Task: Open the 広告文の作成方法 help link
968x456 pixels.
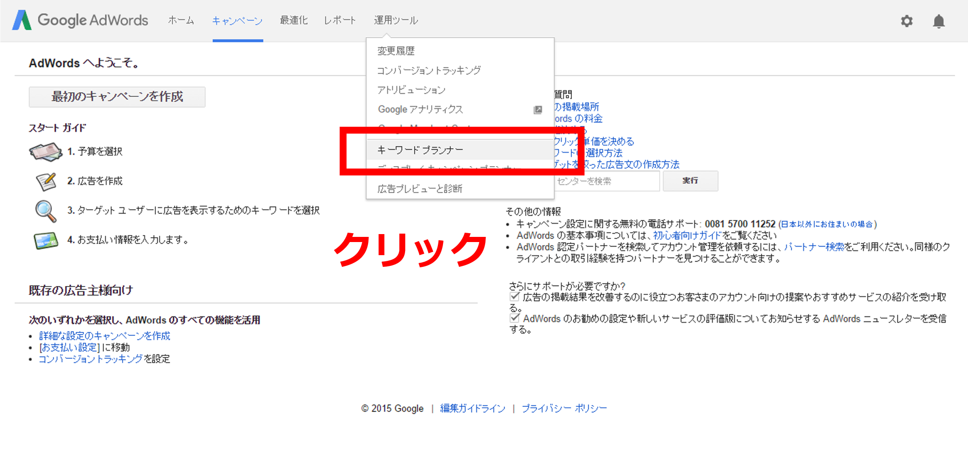Action: 616,164
